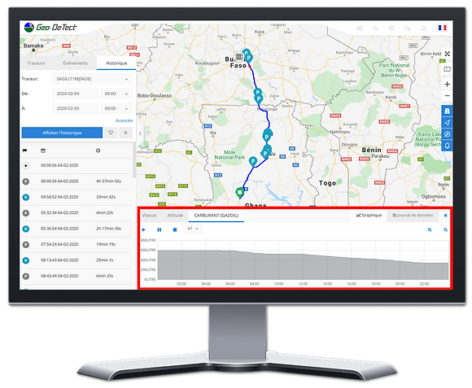Click the blue bell alerts map button
The width and height of the screenshot is (472, 388).
pyautogui.click(x=448, y=146)
